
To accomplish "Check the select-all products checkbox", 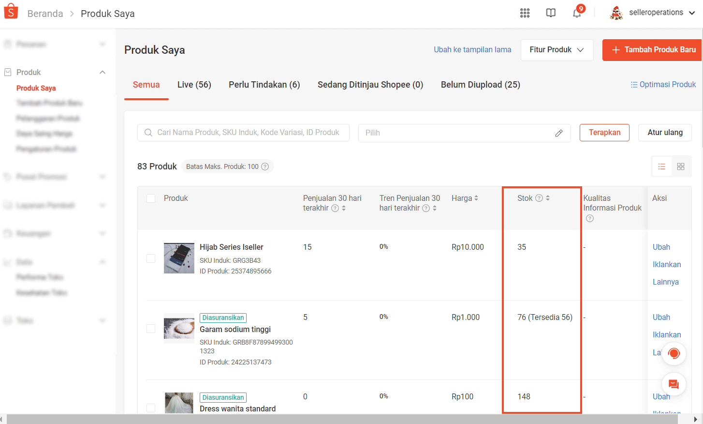I will click(x=151, y=198).
